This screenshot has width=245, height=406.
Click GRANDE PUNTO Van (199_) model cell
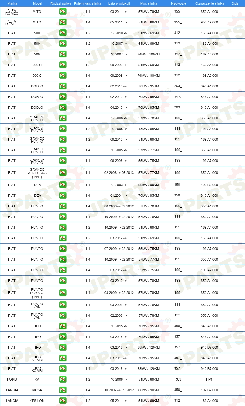(x=37, y=173)
